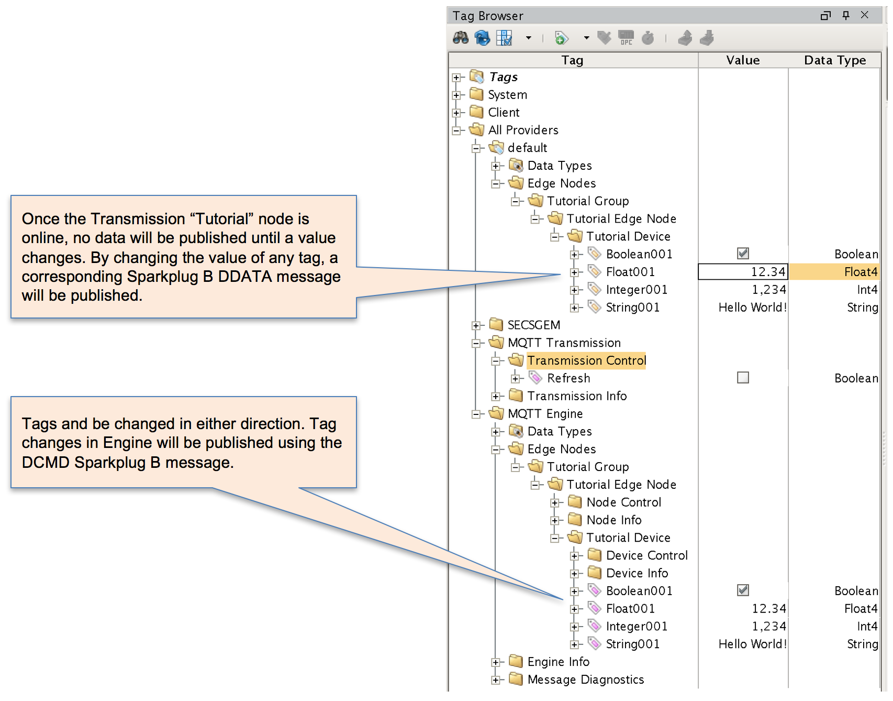The height and width of the screenshot is (701, 893).
Task: Click the OPC browse icon
Action: (x=626, y=38)
